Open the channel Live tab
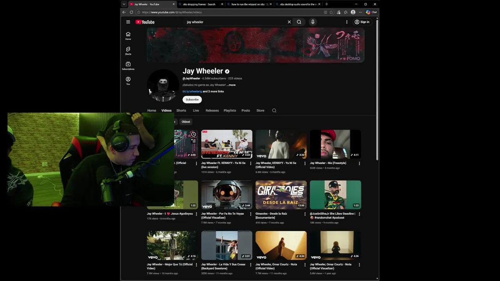The height and width of the screenshot is (281, 500). (x=196, y=110)
